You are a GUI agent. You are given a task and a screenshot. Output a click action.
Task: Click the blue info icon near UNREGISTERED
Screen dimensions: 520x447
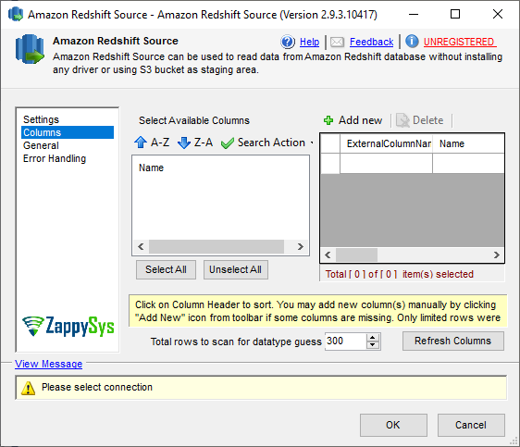point(412,41)
